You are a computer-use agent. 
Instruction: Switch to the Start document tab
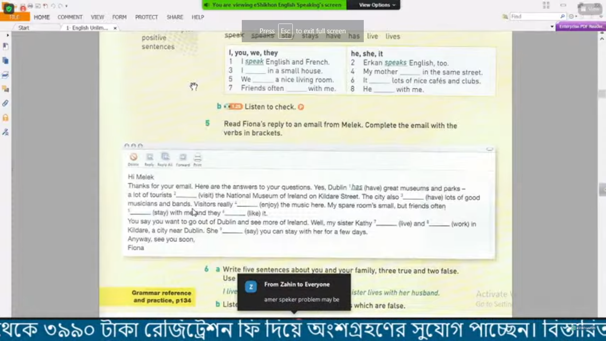click(24, 28)
